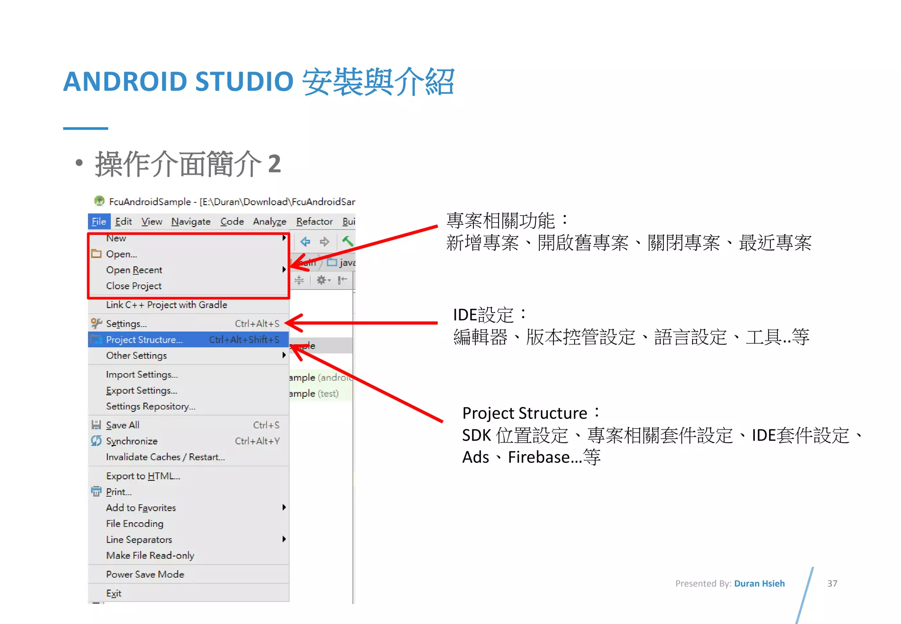
Task: Expand the New submenu arrow
Action: point(284,238)
